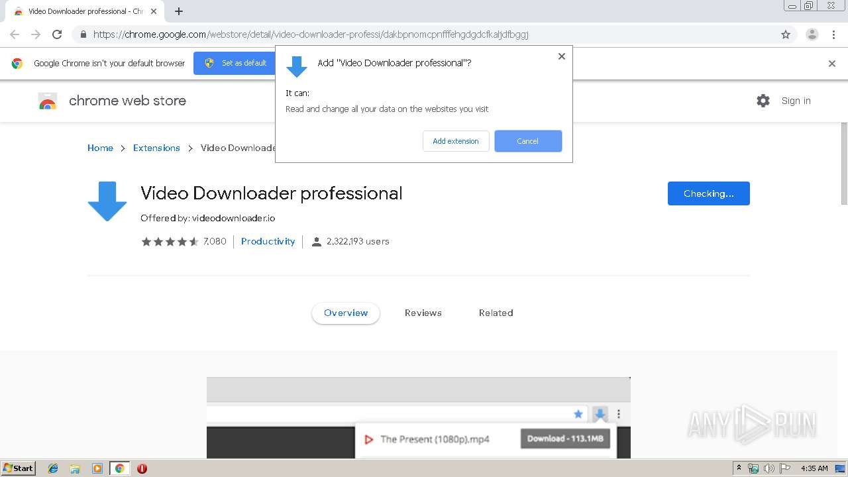Click the 4:35 AM clock

pyautogui.click(x=814, y=468)
